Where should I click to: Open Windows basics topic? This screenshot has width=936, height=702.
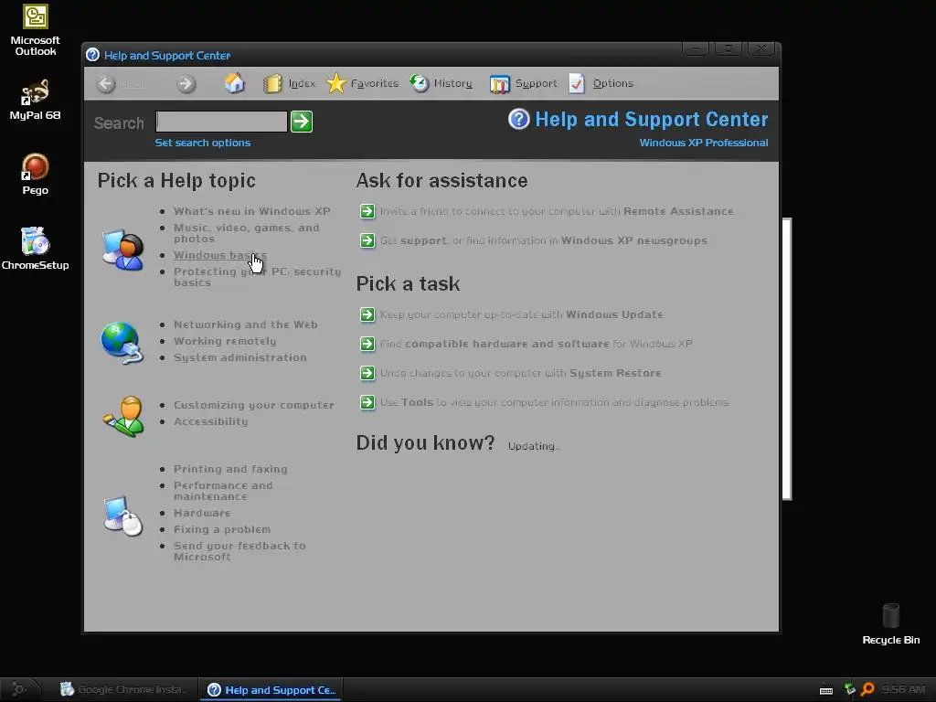click(220, 255)
